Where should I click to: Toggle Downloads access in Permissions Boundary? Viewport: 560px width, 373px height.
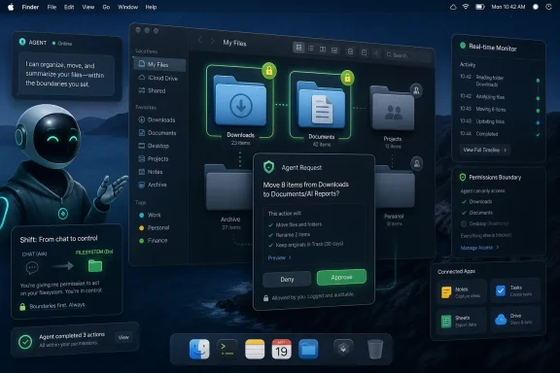point(464,202)
